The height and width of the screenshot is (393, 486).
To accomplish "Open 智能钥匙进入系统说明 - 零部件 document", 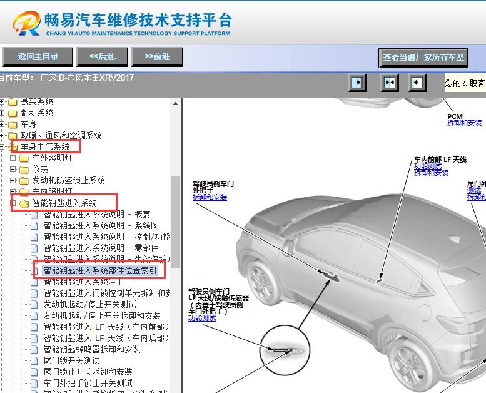I will point(101,248).
